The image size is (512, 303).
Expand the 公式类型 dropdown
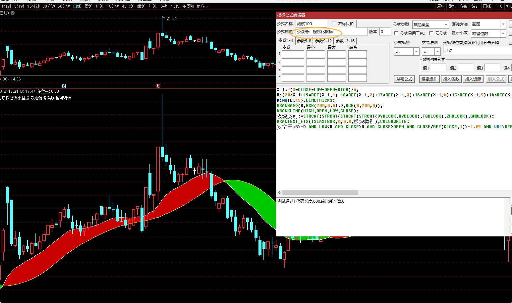446,25
